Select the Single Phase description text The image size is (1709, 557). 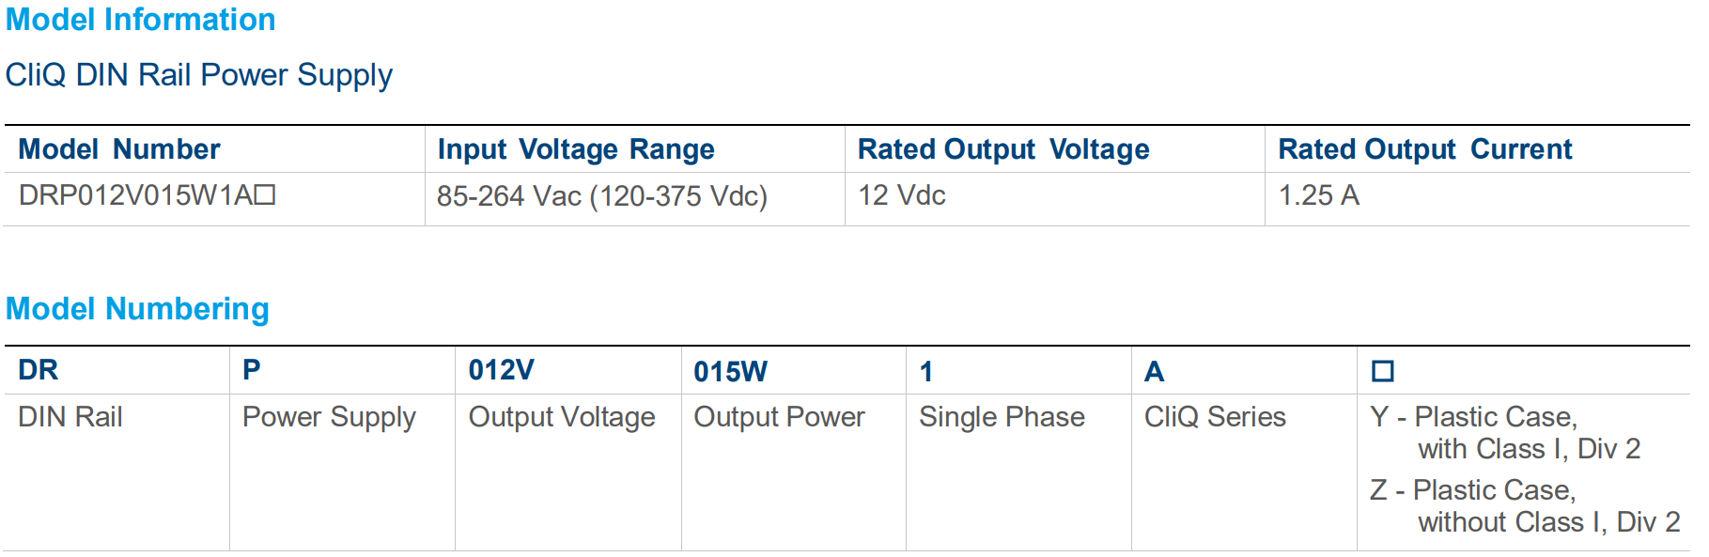coord(1002,417)
